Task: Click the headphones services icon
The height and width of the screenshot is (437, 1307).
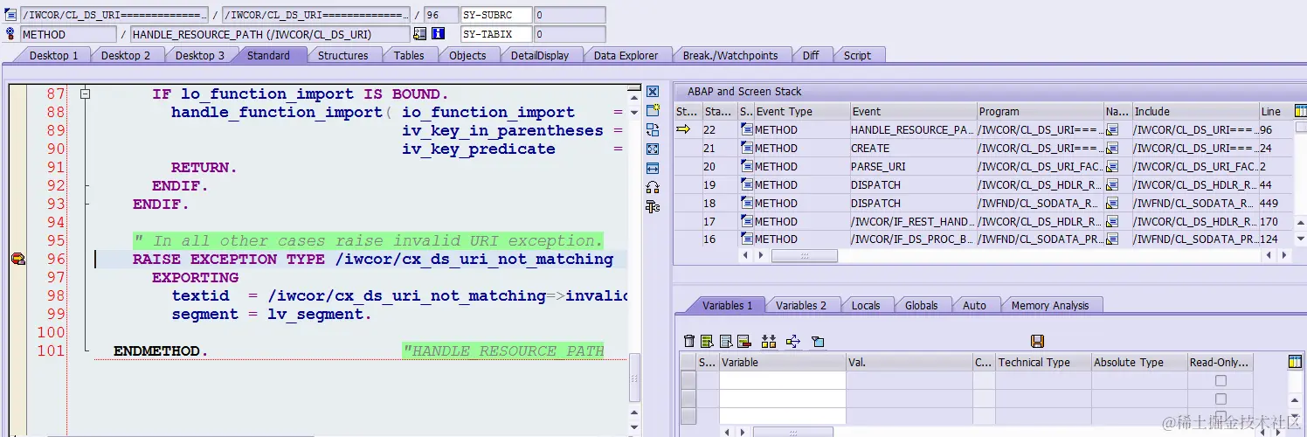Action: (x=653, y=187)
